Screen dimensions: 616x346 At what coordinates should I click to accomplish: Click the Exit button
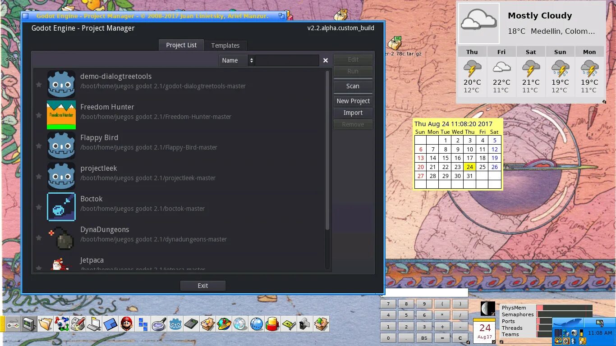pos(203,286)
